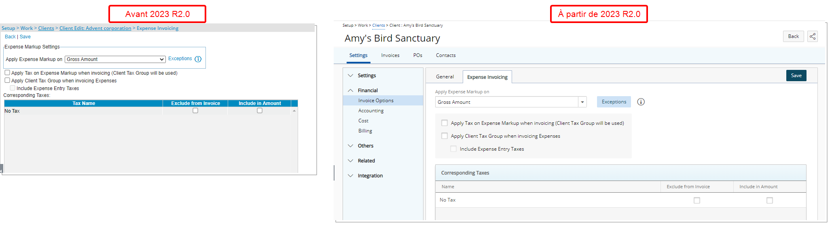The image size is (832, 227).
Task: Enable Apply Tax on Expense Markup in new layout
Action: (x=445, y=123)
